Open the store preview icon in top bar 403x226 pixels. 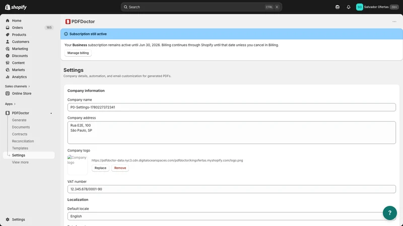point(337,7)
